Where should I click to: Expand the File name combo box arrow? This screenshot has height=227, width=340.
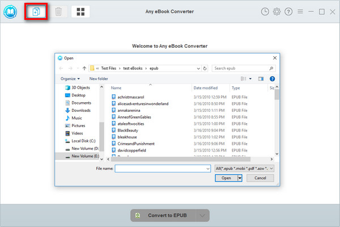[x=208, y=169]
